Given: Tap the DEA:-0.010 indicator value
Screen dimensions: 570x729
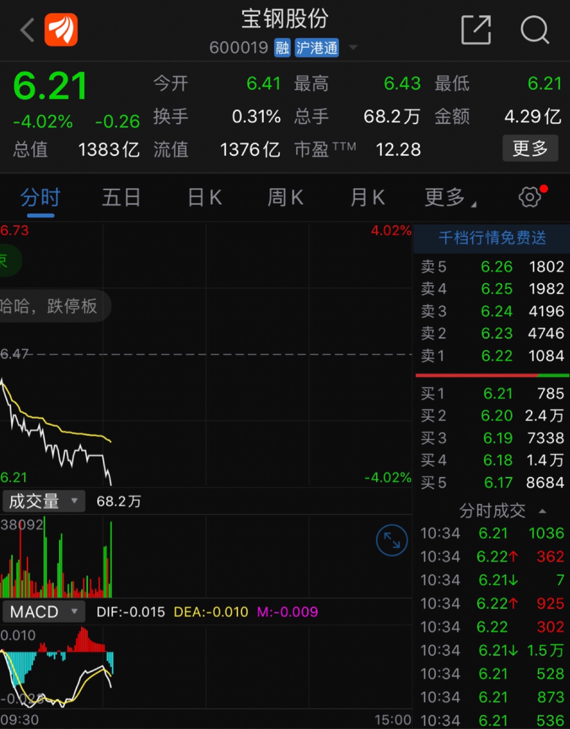Looking at the screenshot, I should coord(211,612).
